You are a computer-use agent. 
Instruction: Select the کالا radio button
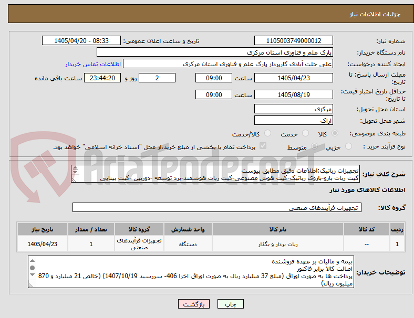(x=335, y=133)
